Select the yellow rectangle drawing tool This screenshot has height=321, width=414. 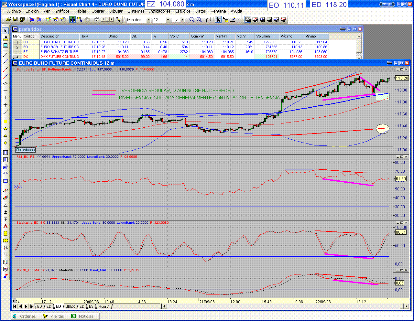[x=5, y=122]
